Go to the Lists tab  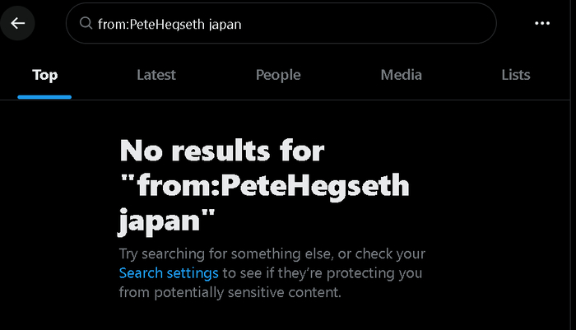coord(516,75)
